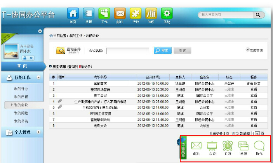Open 流程 in the quick menu
Image resolution: width=273 pixels, height=163 pixels.
(243, 148)
